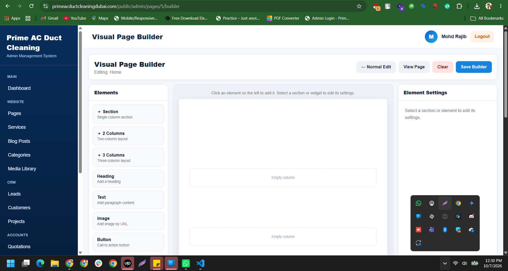The image size is (508, 271).
Task: Open the Gmail bookmark
Action: coord(50,18)
